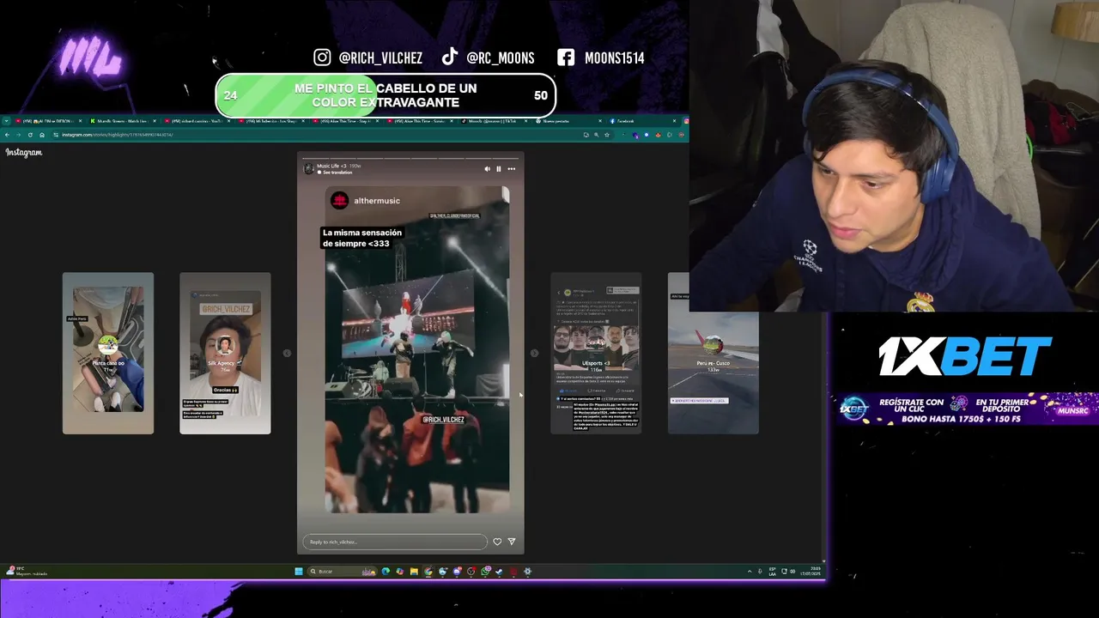The image size is (1099, 618).
Task: Click the taskbar 'Buscar' search box
Action: tap(343, 571)
